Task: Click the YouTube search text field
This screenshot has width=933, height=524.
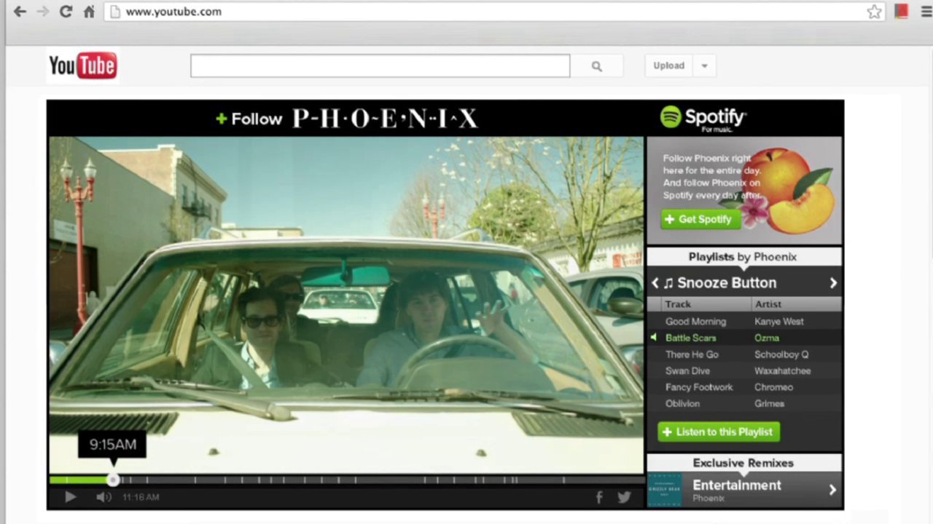Action: [380, 65]
